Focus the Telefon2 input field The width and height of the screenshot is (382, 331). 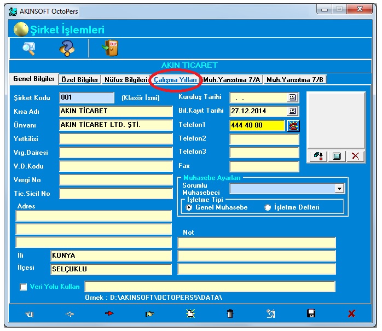264,140
